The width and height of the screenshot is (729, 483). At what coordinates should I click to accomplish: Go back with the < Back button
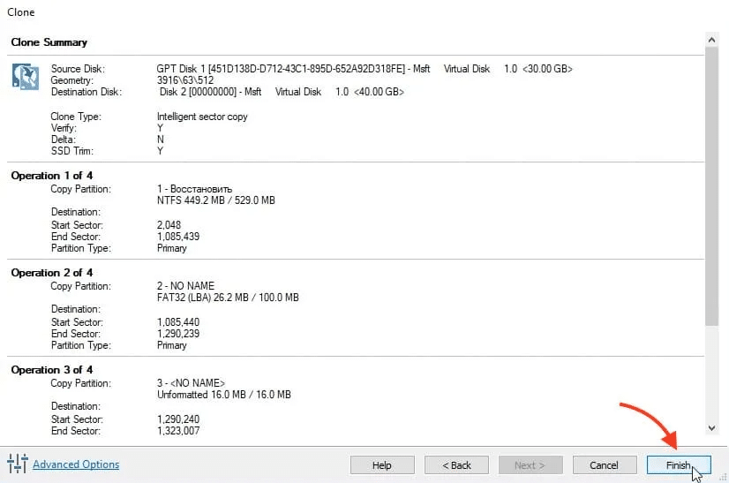coord(456,465)
